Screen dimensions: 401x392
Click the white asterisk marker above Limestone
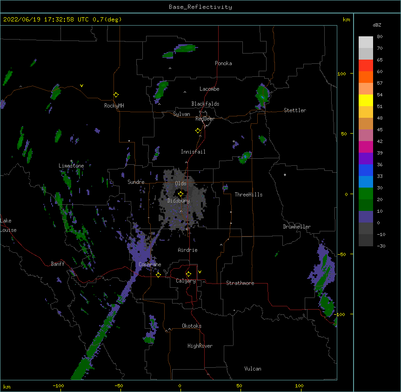pyautogui.click(x=72, y=161)
